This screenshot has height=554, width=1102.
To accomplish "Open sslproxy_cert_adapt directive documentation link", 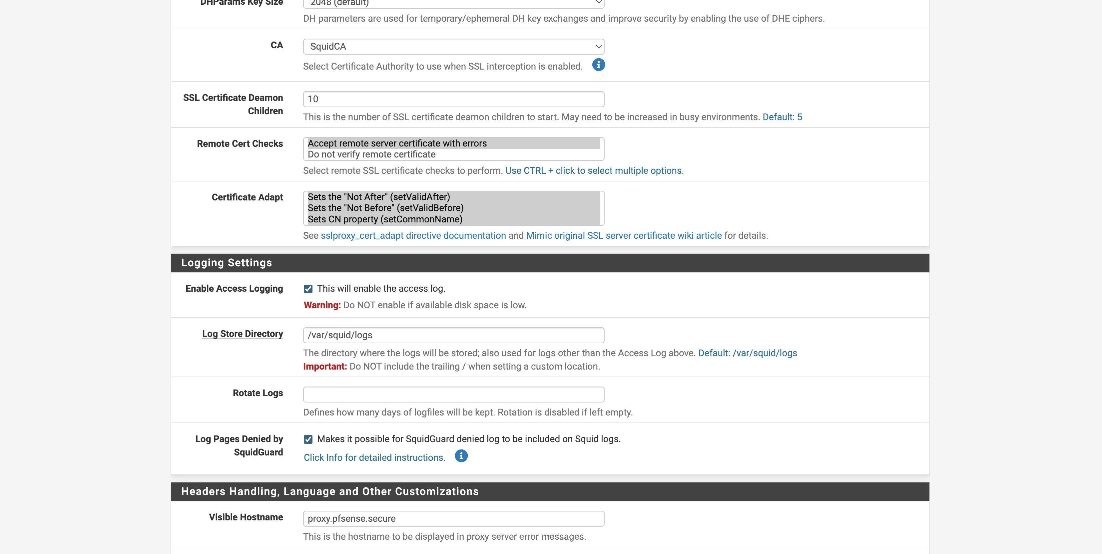I will tap(413, 235).
